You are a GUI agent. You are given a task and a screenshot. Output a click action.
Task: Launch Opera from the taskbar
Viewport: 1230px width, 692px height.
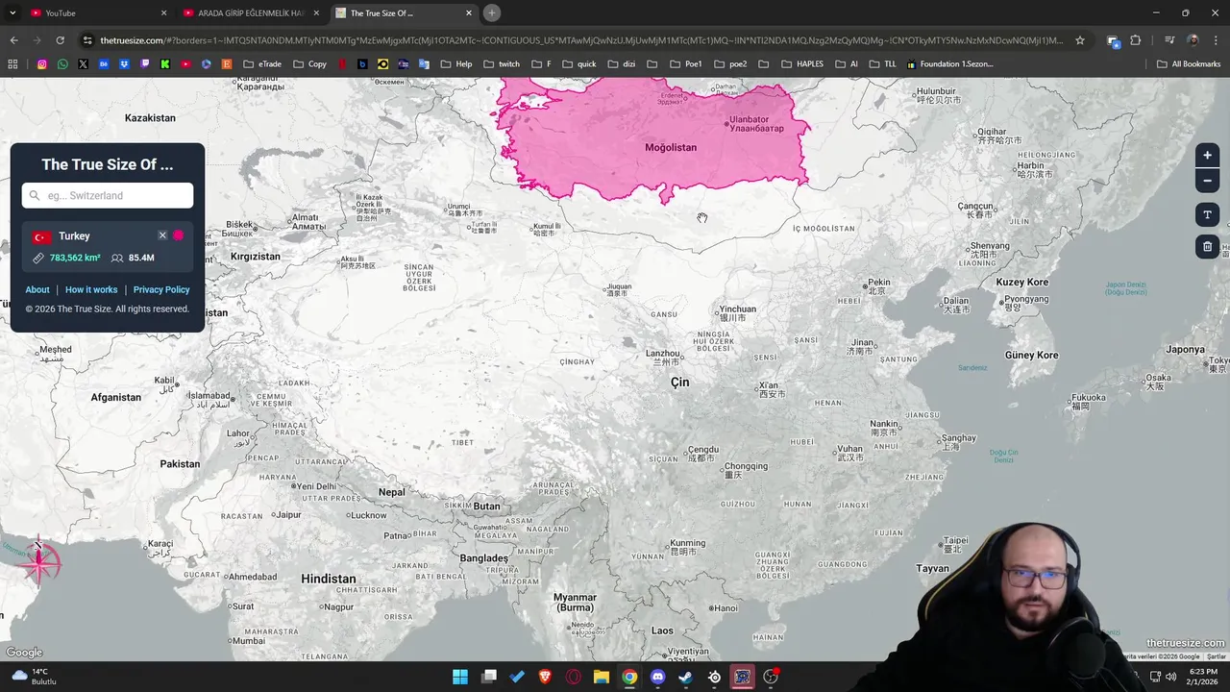[574, 677]
